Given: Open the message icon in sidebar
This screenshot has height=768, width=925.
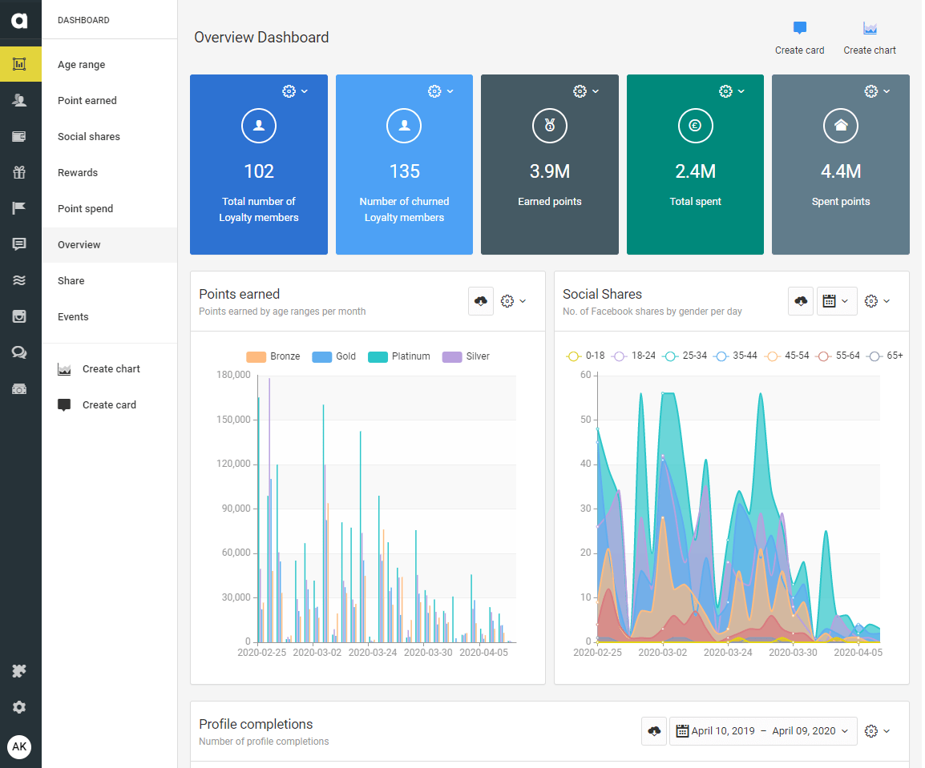Looking at the screenshot, I should [x=19, y=244].
